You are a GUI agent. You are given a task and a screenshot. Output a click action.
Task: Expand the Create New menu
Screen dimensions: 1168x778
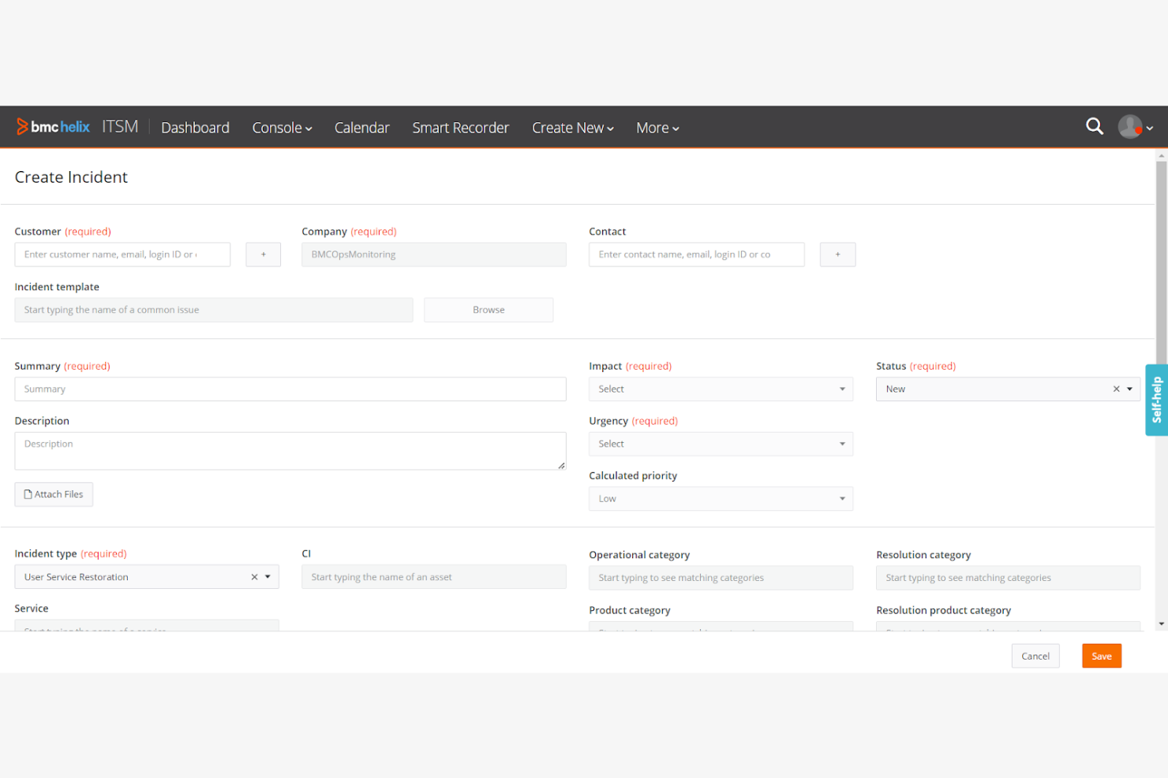572,128
